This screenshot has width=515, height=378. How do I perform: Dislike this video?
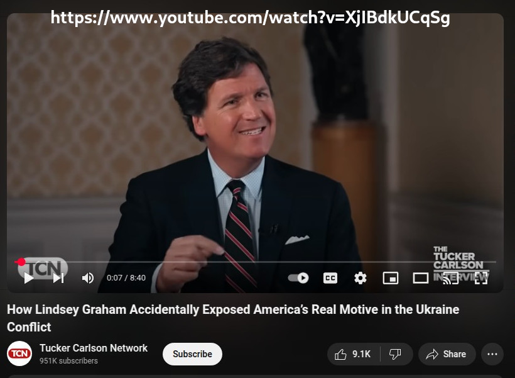[x=395, y=354]
